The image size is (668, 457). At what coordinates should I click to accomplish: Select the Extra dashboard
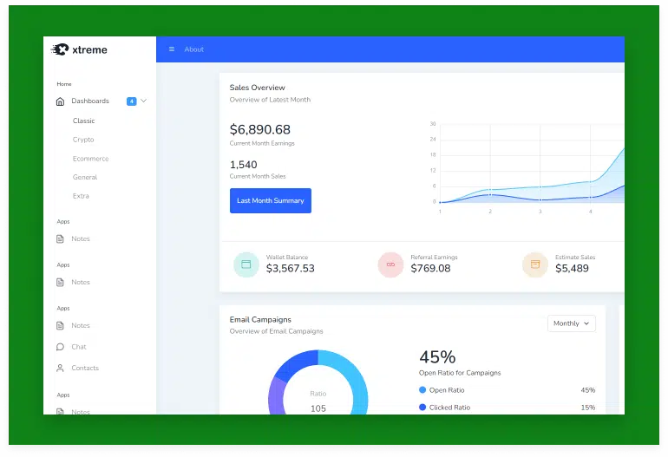point(81,196)
